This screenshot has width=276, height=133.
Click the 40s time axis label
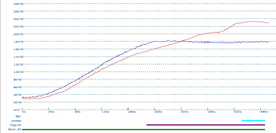point(51,112)
